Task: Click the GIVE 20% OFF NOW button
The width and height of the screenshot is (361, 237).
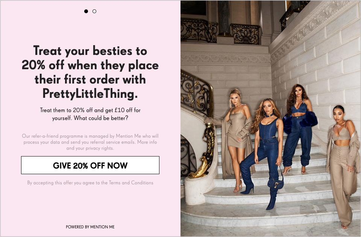Action: (x=90, y=165)
